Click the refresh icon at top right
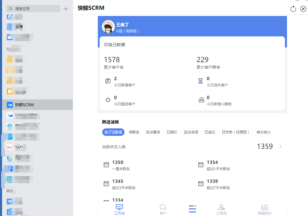Viewport: 308px width, 216px height. coord(293,9)
